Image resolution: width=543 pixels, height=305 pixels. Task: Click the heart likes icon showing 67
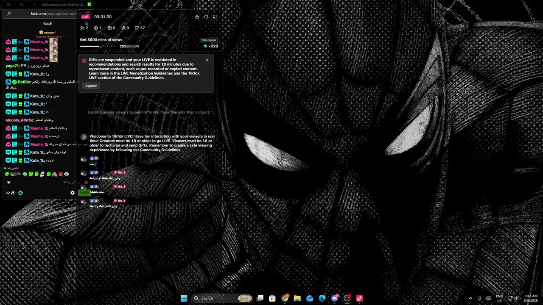coord(137,28)
